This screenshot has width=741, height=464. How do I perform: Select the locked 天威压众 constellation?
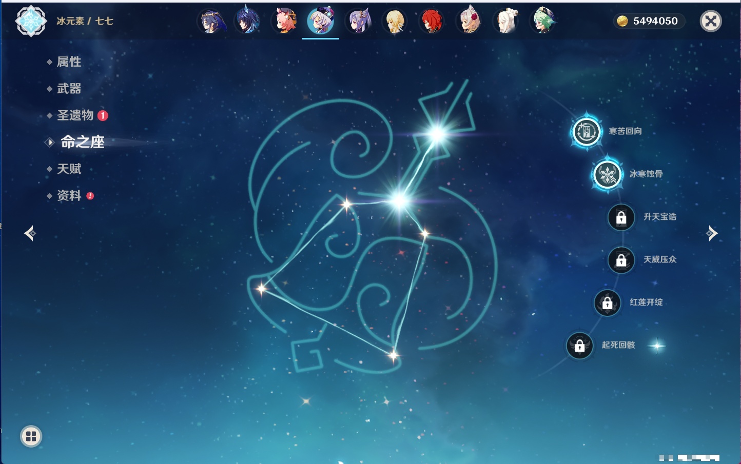621,260
